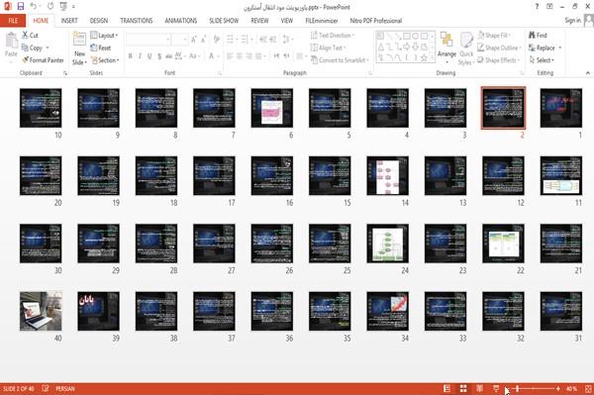Image resolution: width=594 pixels, height=395 pixels.
Task: Open the Text Direction dropdown
Action: point(333,36)
